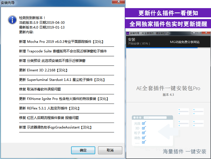Screen dimensions: 211x159
Task: Select the 修复 红巨人后期流程插件套装 line
Action: click(x=49, y=118)
